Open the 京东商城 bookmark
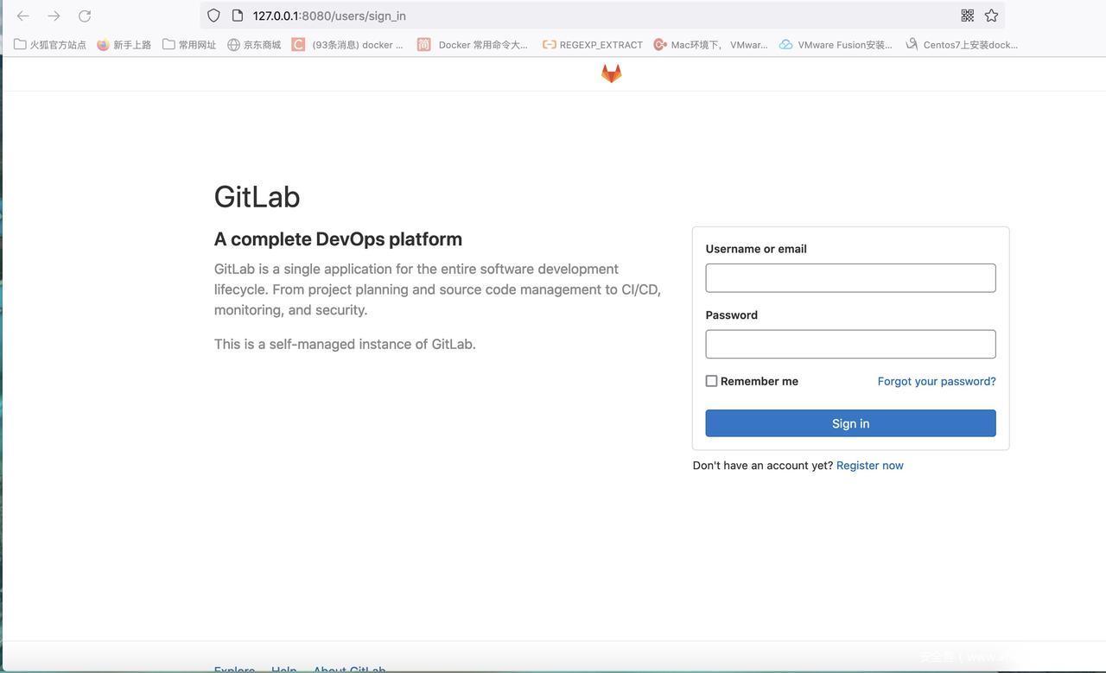This screenshot has height=673, width=1106. tap(254, 44)
